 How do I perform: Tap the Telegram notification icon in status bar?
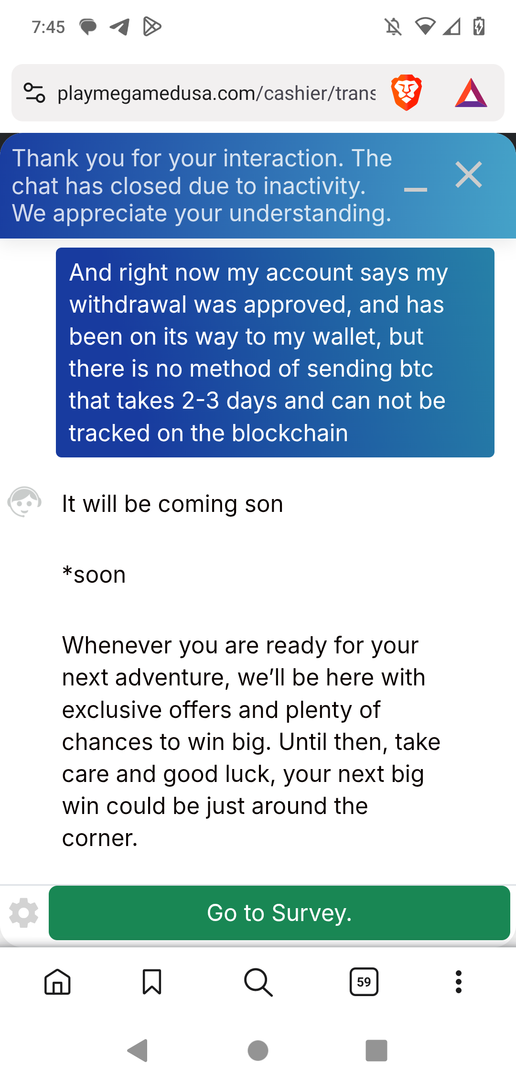[x=119, y=27]
